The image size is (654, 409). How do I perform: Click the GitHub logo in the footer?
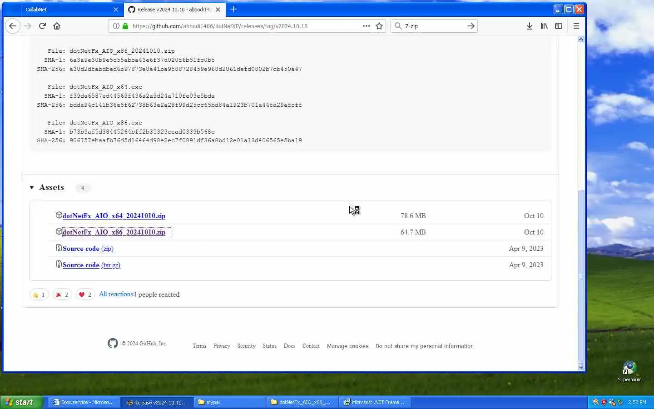coord(113,343)
